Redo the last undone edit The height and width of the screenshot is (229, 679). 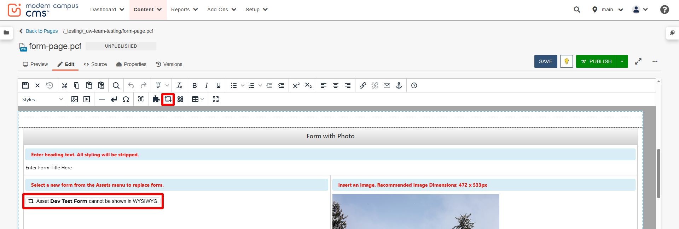[143, 85]
